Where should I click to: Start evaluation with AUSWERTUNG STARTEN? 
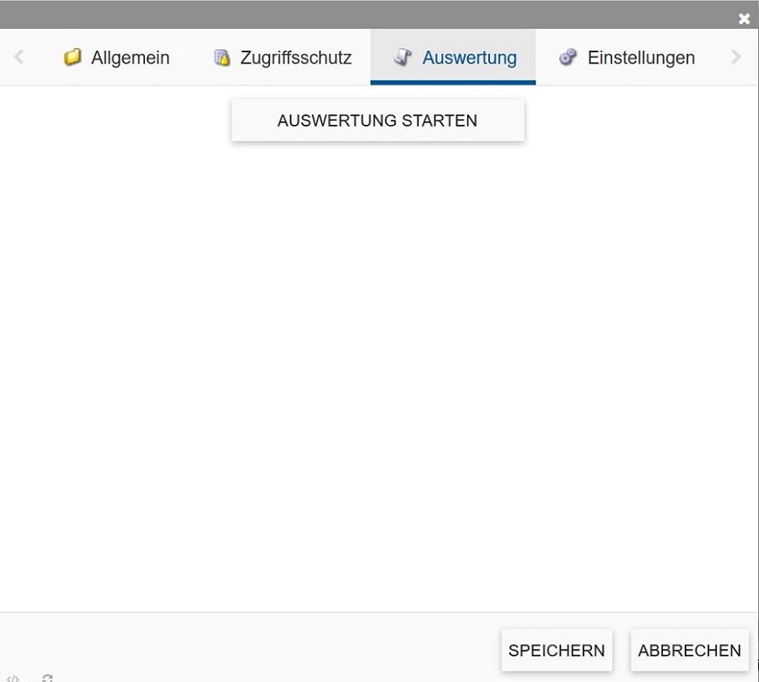point(377,121)
